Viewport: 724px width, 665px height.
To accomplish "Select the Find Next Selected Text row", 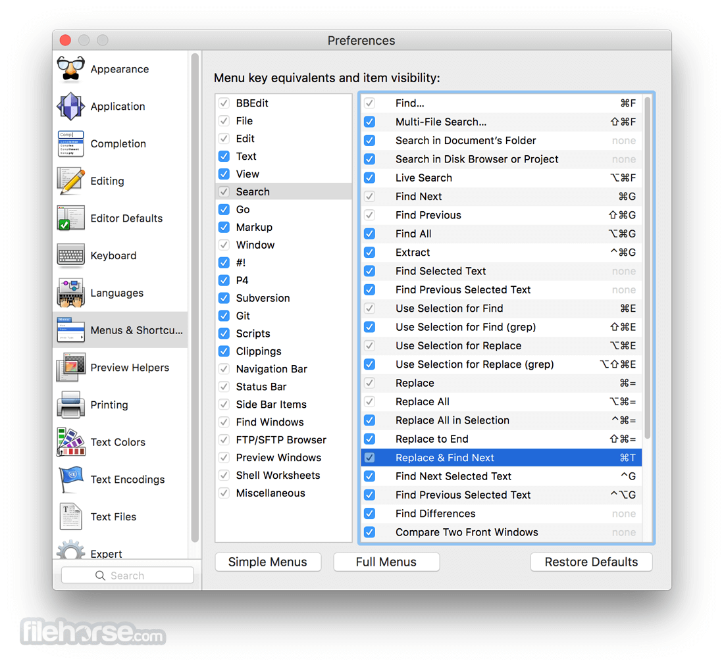I will tap(501, 476).
